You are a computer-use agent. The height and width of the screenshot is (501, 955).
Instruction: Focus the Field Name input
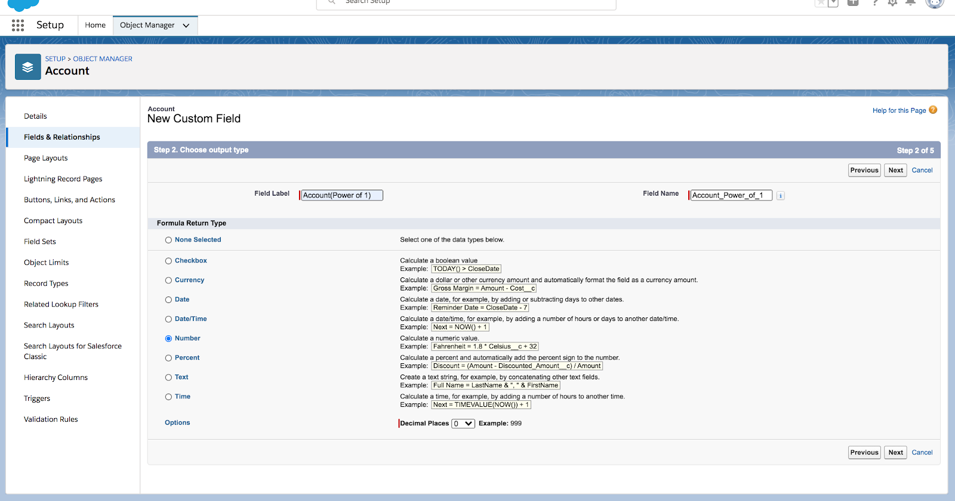pos(731,196)
